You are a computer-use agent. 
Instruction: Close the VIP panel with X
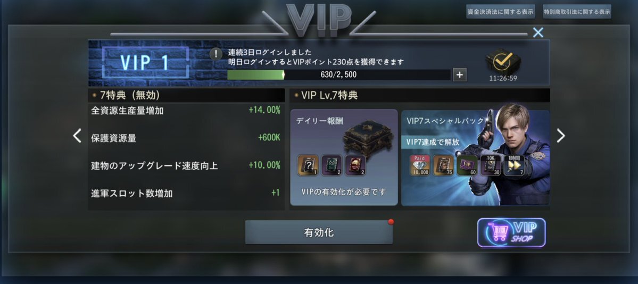(538, 32)
